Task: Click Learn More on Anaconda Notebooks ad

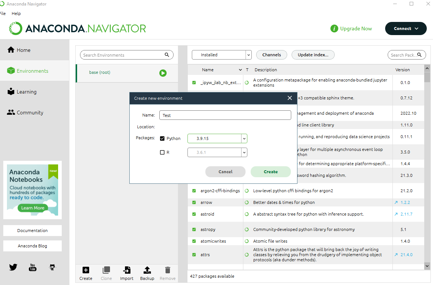Action: [33, 208]
